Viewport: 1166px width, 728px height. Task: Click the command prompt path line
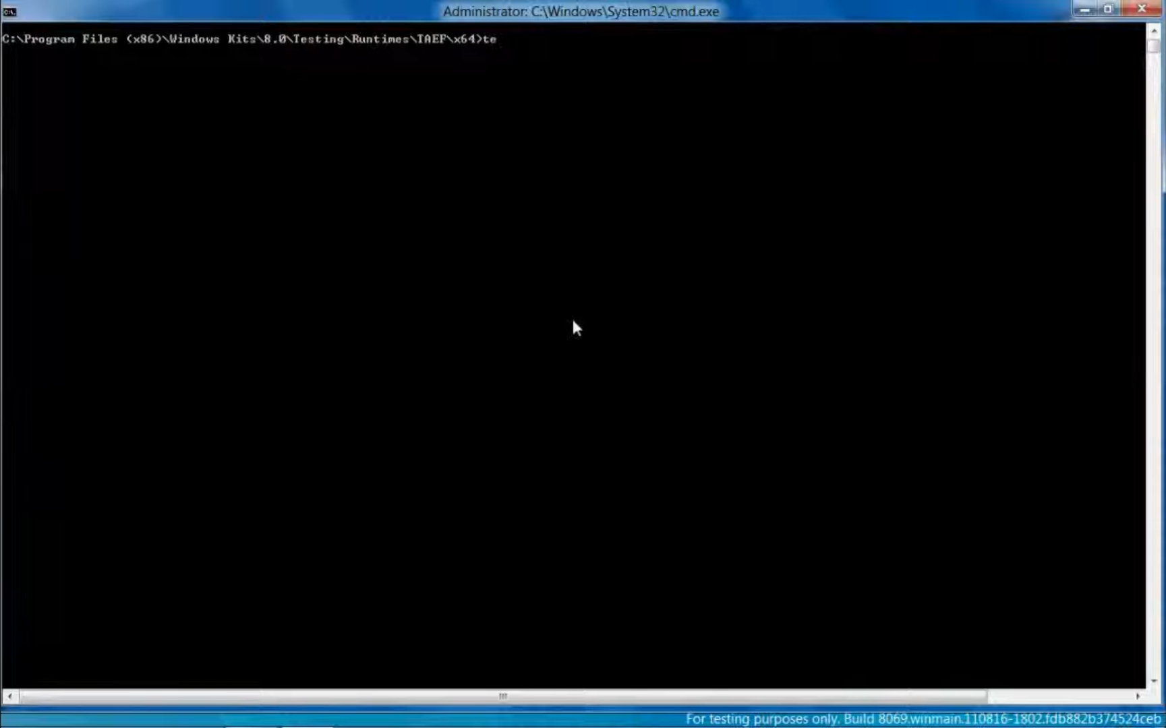click(249, 39)
